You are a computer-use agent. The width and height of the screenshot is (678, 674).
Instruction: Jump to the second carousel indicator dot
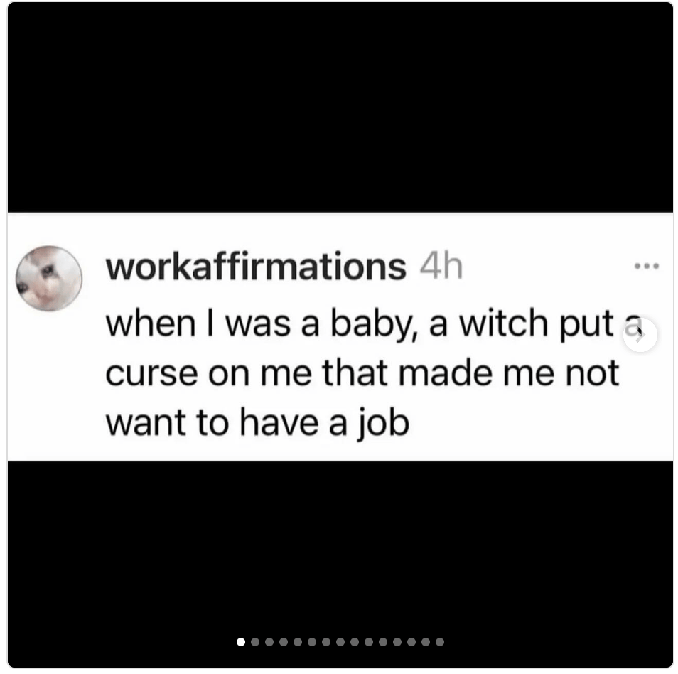click(255, 642)
